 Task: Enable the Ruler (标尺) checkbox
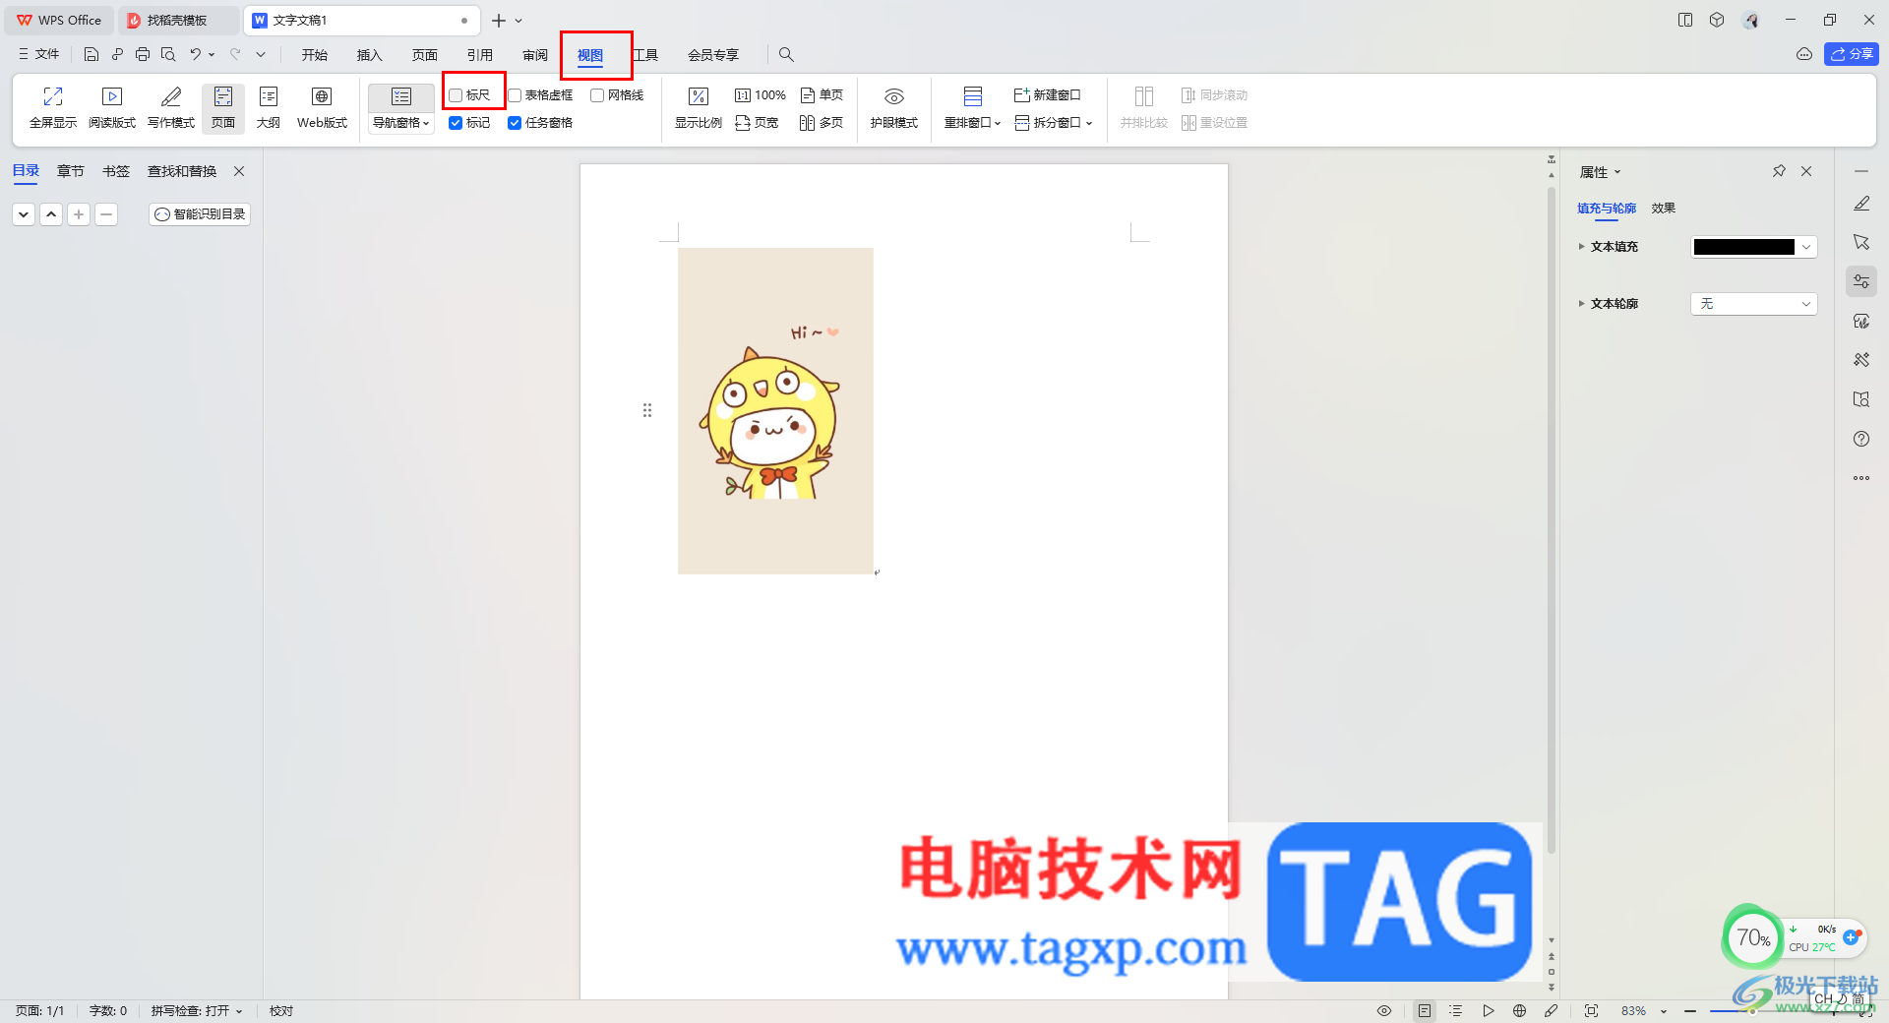coord(456,95)
